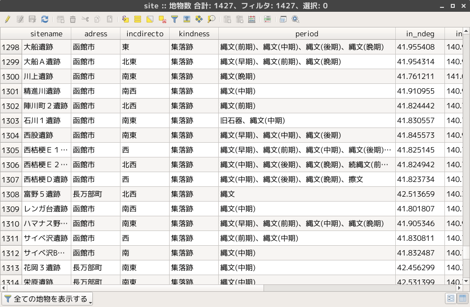Click the cell 花岡３遺跡
Image resolution: width=470 pixels, height=307 pixels.
click(47, 268)
